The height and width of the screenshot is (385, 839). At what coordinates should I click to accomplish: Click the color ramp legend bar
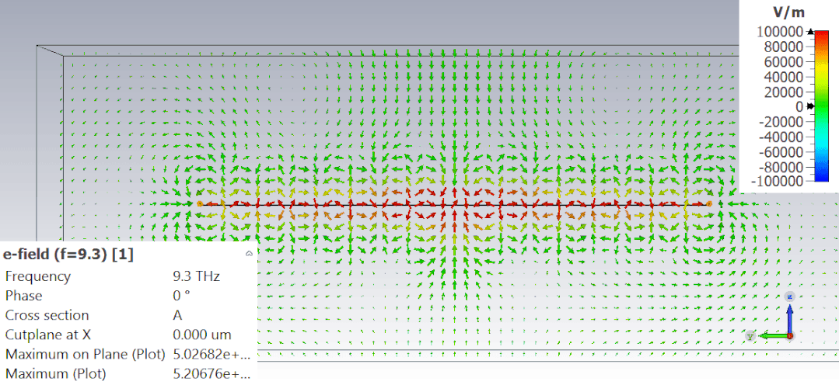coord(821,106)
